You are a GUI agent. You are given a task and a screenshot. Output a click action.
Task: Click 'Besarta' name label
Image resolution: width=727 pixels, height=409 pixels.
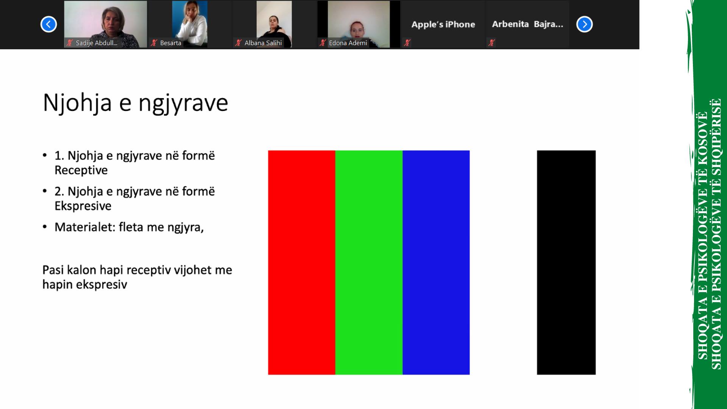point(170,43)
